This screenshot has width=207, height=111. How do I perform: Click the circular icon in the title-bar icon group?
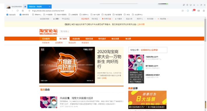click(187, 5)
